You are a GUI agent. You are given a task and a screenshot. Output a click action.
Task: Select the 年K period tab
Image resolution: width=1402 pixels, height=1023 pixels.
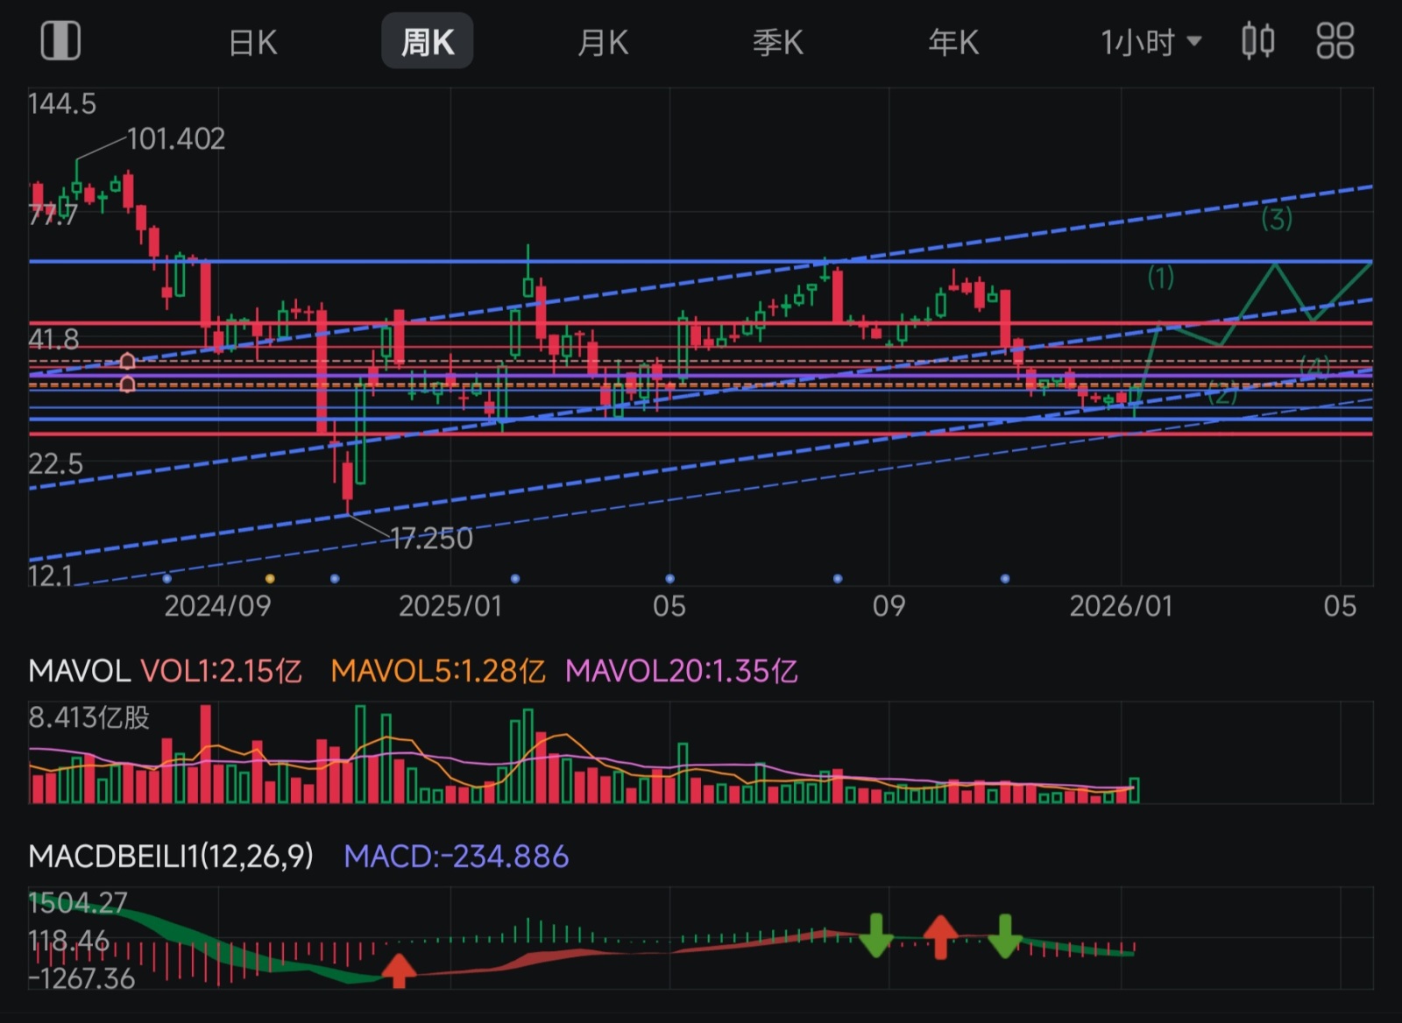pyautogui.click(x=953, y=42)
